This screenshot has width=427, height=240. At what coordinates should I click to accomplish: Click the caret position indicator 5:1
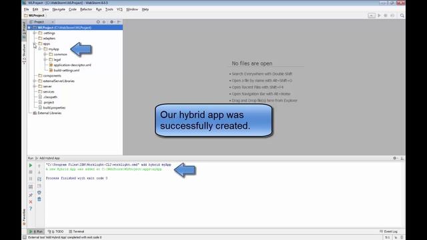point(388,237)
